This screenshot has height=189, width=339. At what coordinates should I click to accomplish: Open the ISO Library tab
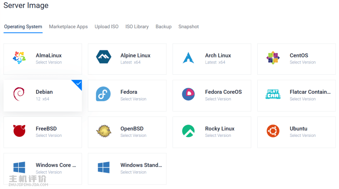click(137, 27)
